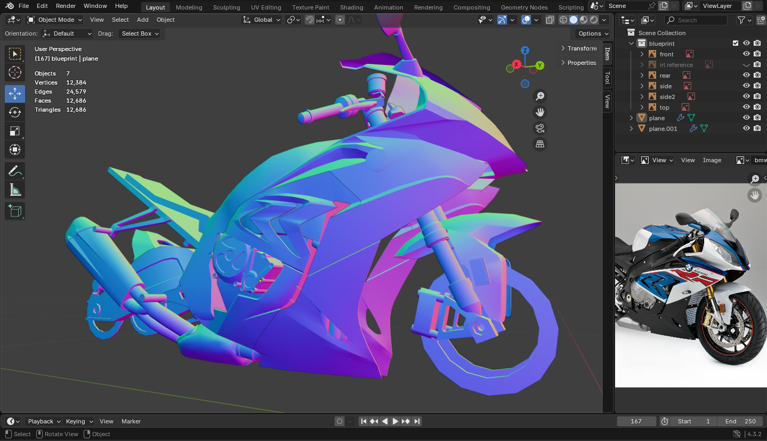Open the File menu
The height and width of the screenshot is (441, 767).
click(23, 6)
